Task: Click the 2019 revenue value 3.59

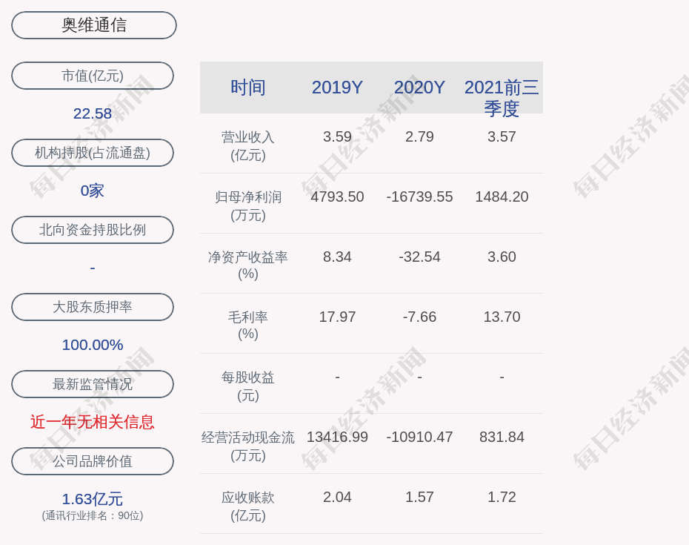Action: coord(337,136)
